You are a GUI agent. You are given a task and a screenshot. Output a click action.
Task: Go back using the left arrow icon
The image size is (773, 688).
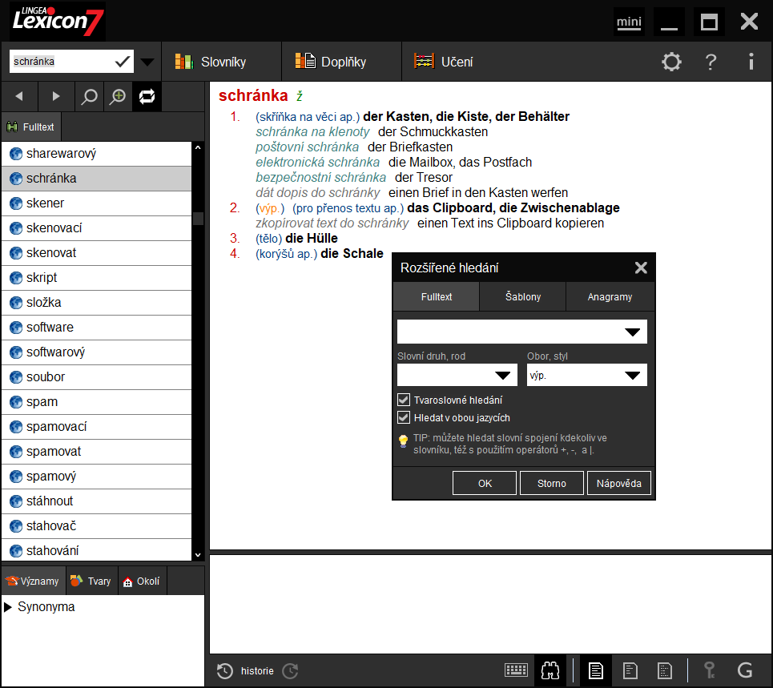(x=18, y=95)
